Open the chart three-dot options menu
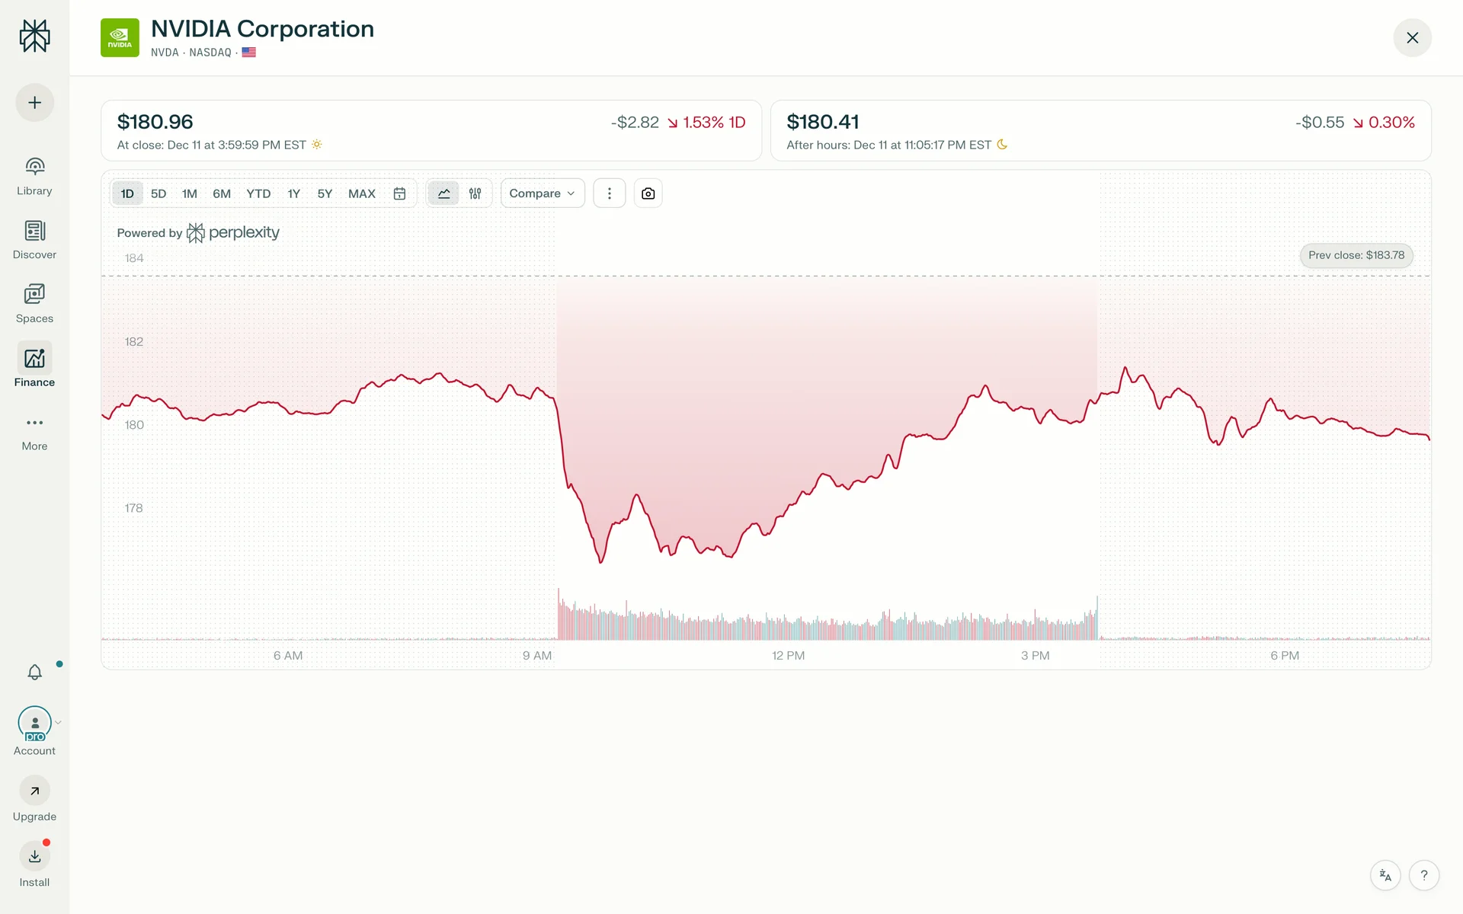Viewport: 1463px width, 914px height. click(x=609, y=193)
